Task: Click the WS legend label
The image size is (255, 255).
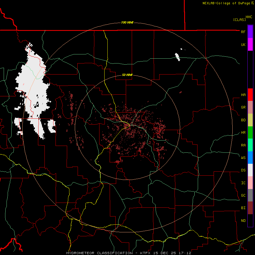Action: (243, 158)
